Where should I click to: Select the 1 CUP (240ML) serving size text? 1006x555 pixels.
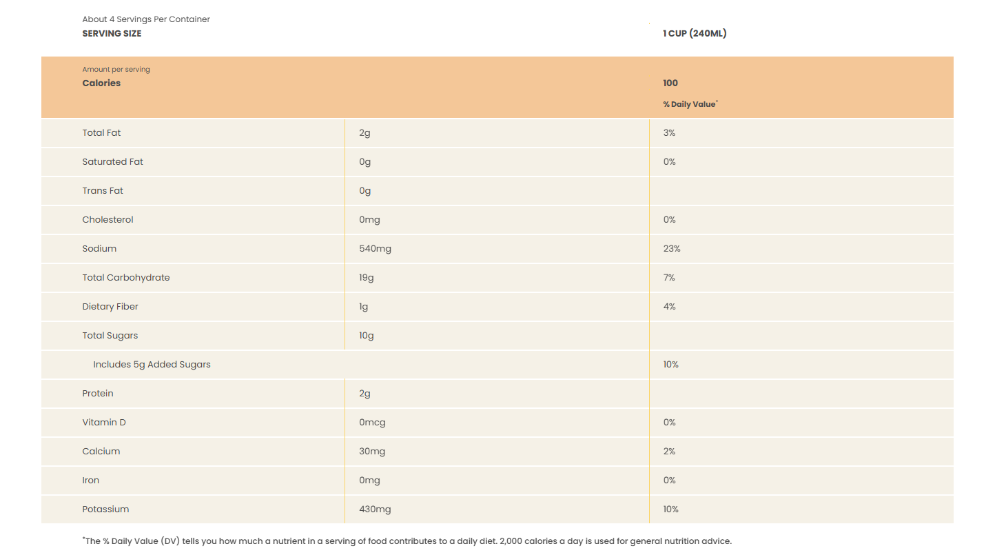click(695, 33)
